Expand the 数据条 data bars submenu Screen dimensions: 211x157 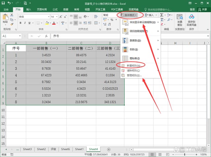(x=141, y=40)
